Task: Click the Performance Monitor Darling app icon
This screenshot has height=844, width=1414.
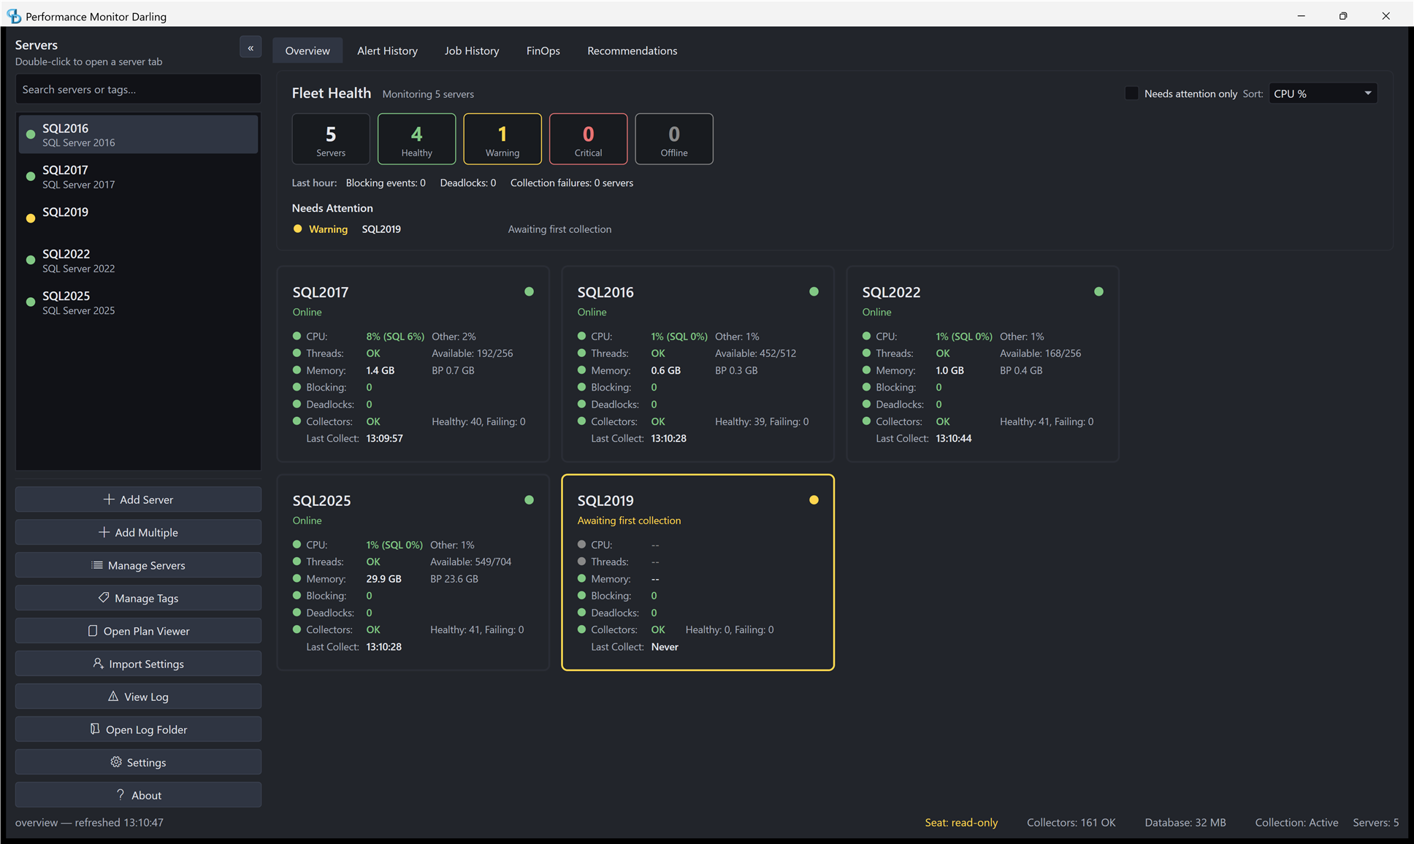Action: tap(14, 16)
